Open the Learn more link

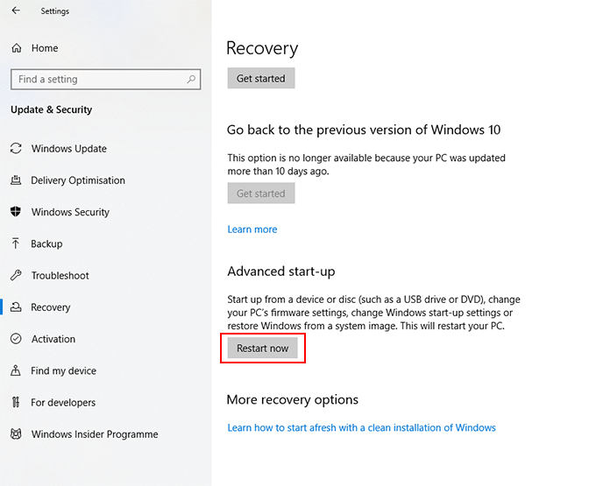coord(252,229)
